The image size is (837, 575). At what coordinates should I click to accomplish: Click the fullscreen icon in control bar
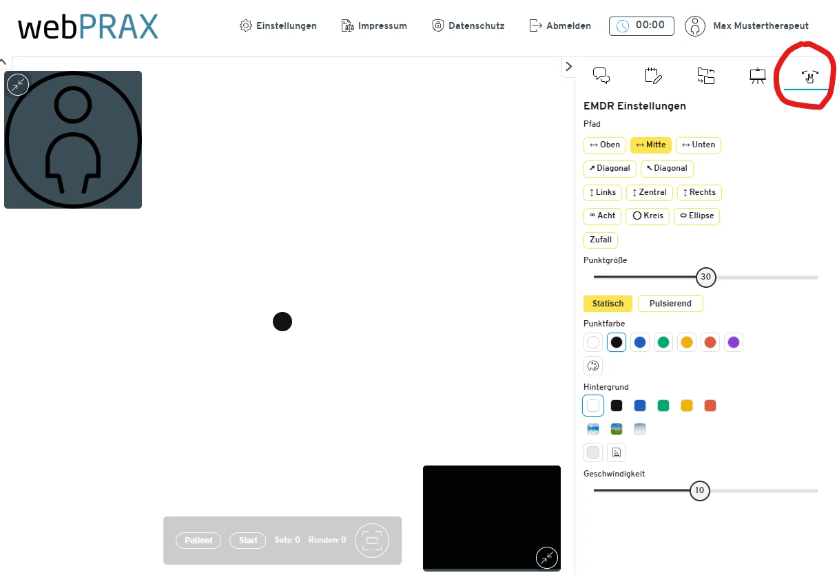point(372,541)
